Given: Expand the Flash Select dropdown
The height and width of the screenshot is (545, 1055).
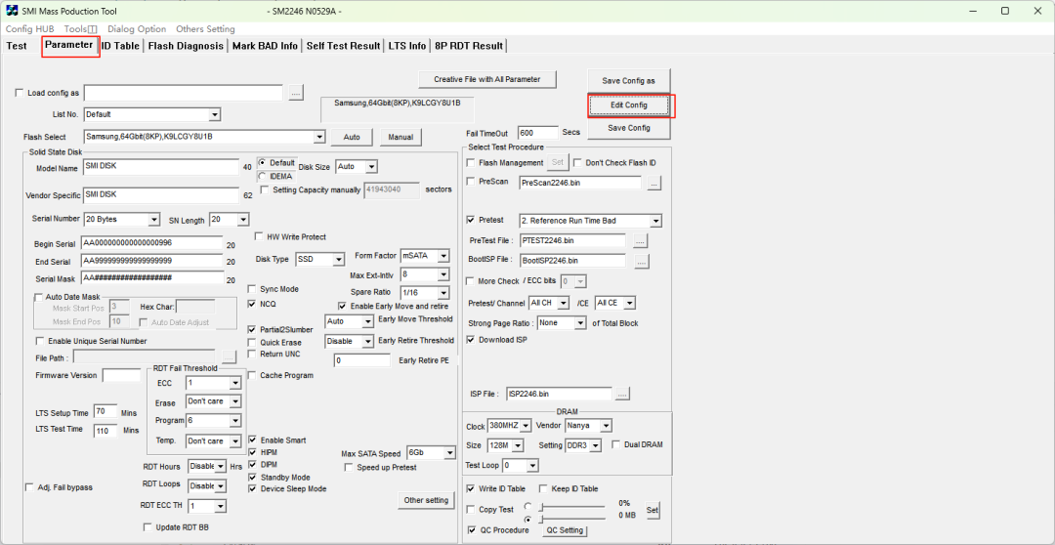Looking at the screenshot, I should pyautogui.click(x=319, y=138).
